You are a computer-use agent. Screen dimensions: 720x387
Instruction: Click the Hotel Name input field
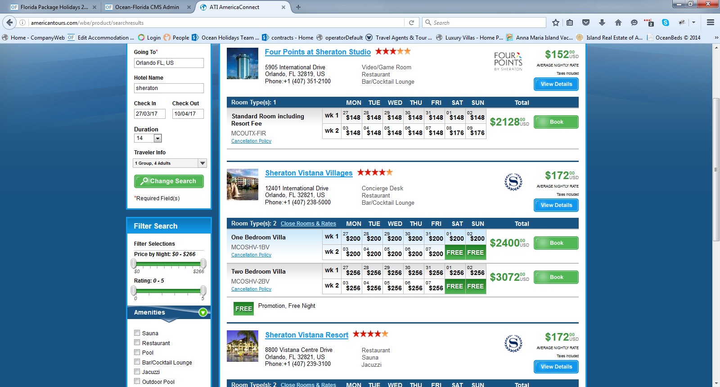(169, 88)
